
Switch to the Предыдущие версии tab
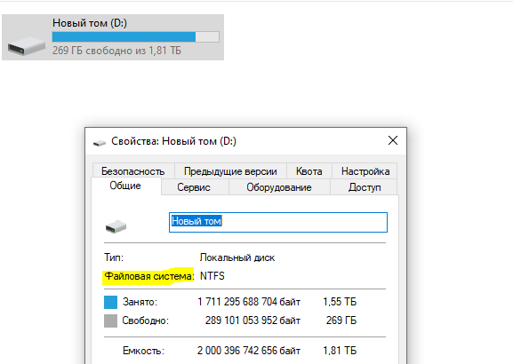click(x=230, y=170)
